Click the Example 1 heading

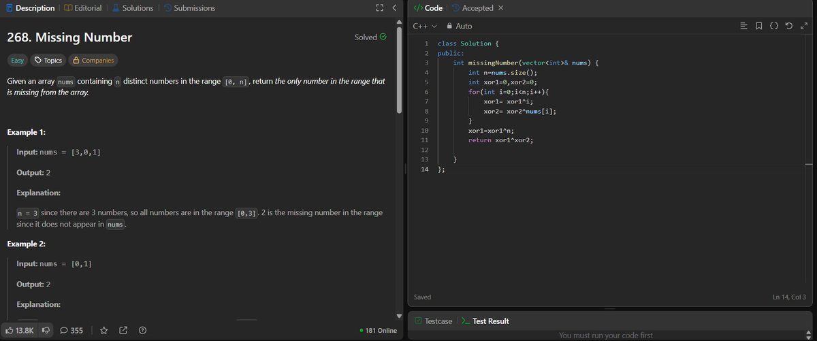(27, 131)
